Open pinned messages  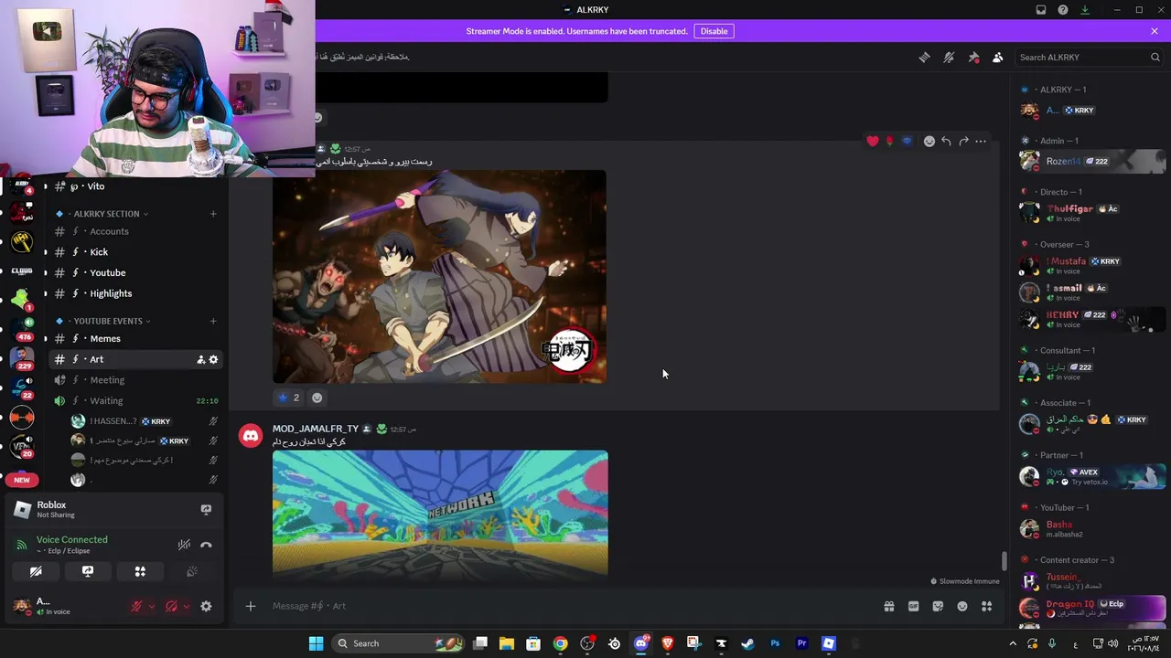(x=973, y=58)
